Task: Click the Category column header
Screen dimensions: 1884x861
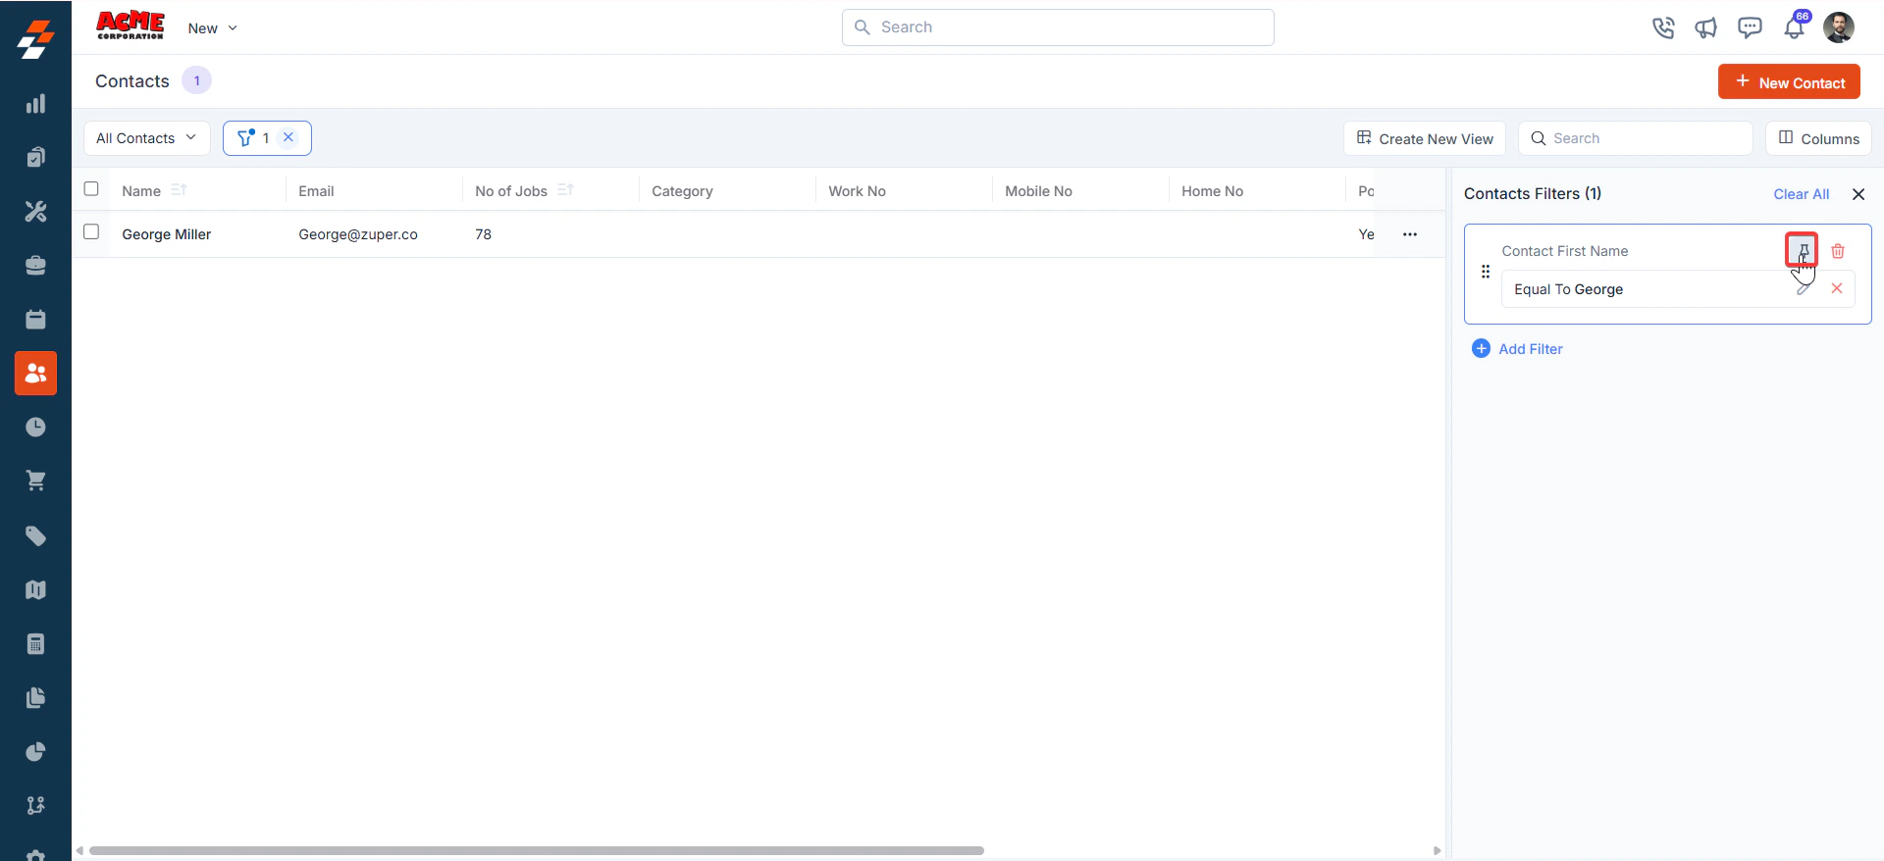Action: pos(682,191)
